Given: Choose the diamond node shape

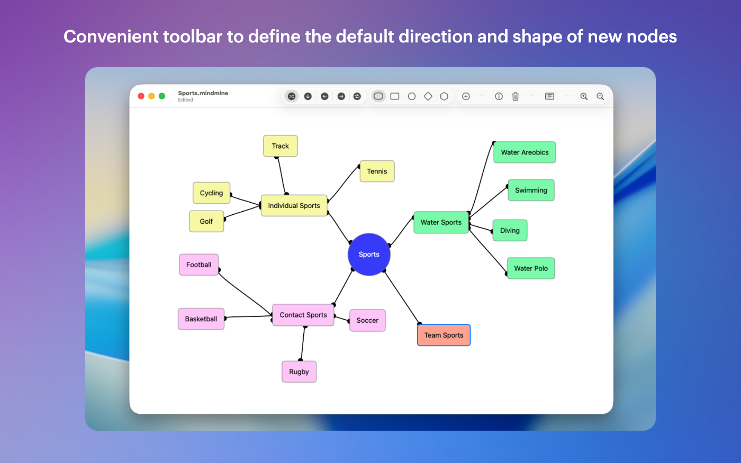Looking at the screenshot, I should pos(428,96).
